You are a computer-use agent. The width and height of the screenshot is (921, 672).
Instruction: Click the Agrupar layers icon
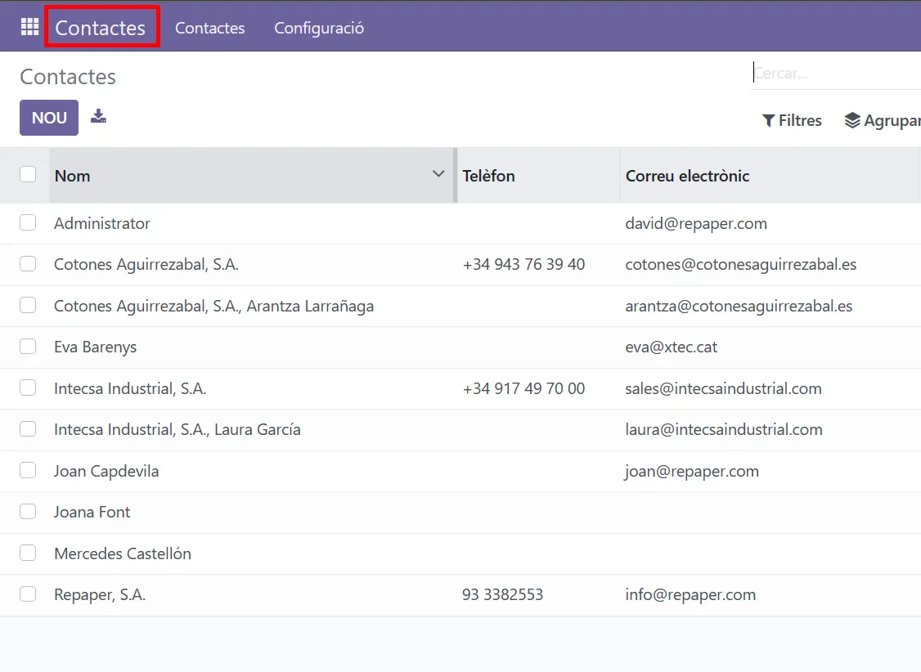tap(852, 121)
